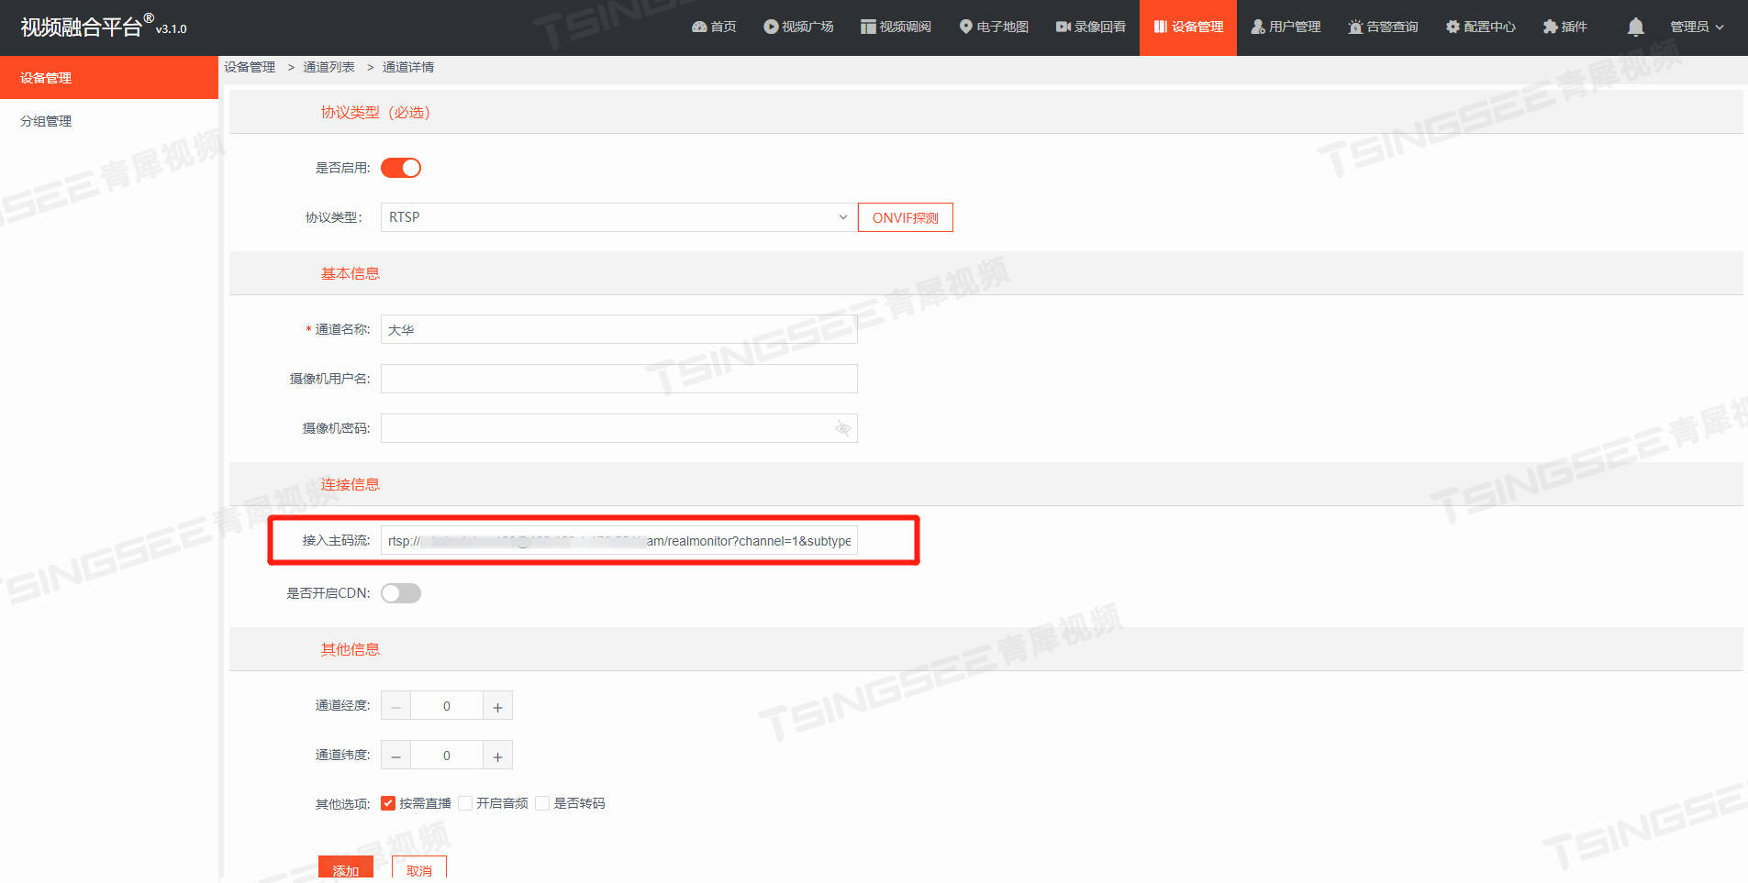The image size is (1748, 883).
Task: Open 用户管理 in top navigation
Action: coord(1286,27)
